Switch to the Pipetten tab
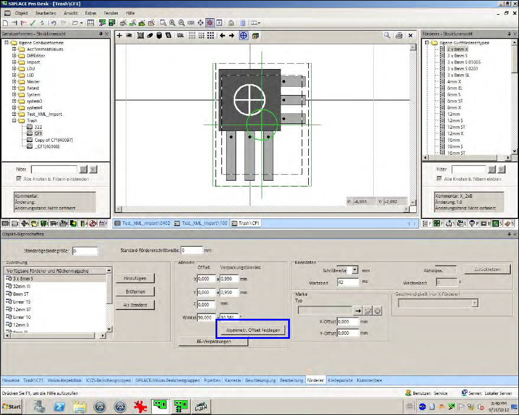Screen dimensions: 519x415 point(213,380)
